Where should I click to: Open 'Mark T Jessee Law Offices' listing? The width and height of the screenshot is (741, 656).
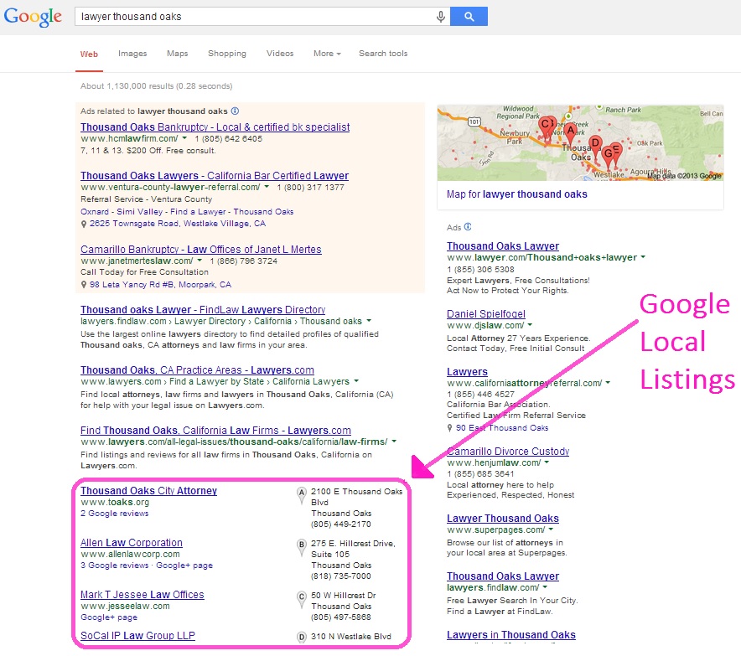pyautogui.click(x=142, y=595)
